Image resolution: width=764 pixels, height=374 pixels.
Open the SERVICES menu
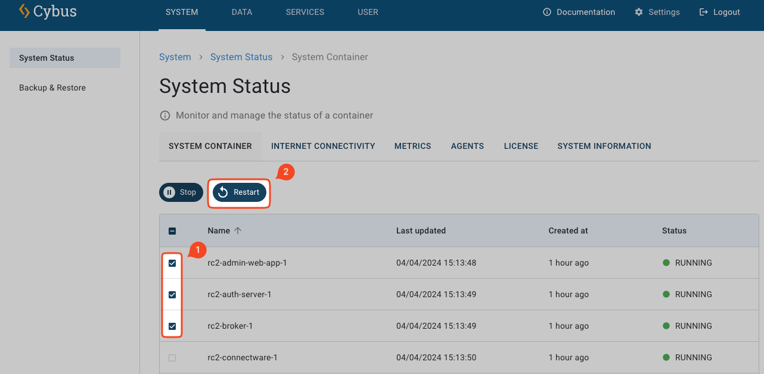tap(305, 12)
